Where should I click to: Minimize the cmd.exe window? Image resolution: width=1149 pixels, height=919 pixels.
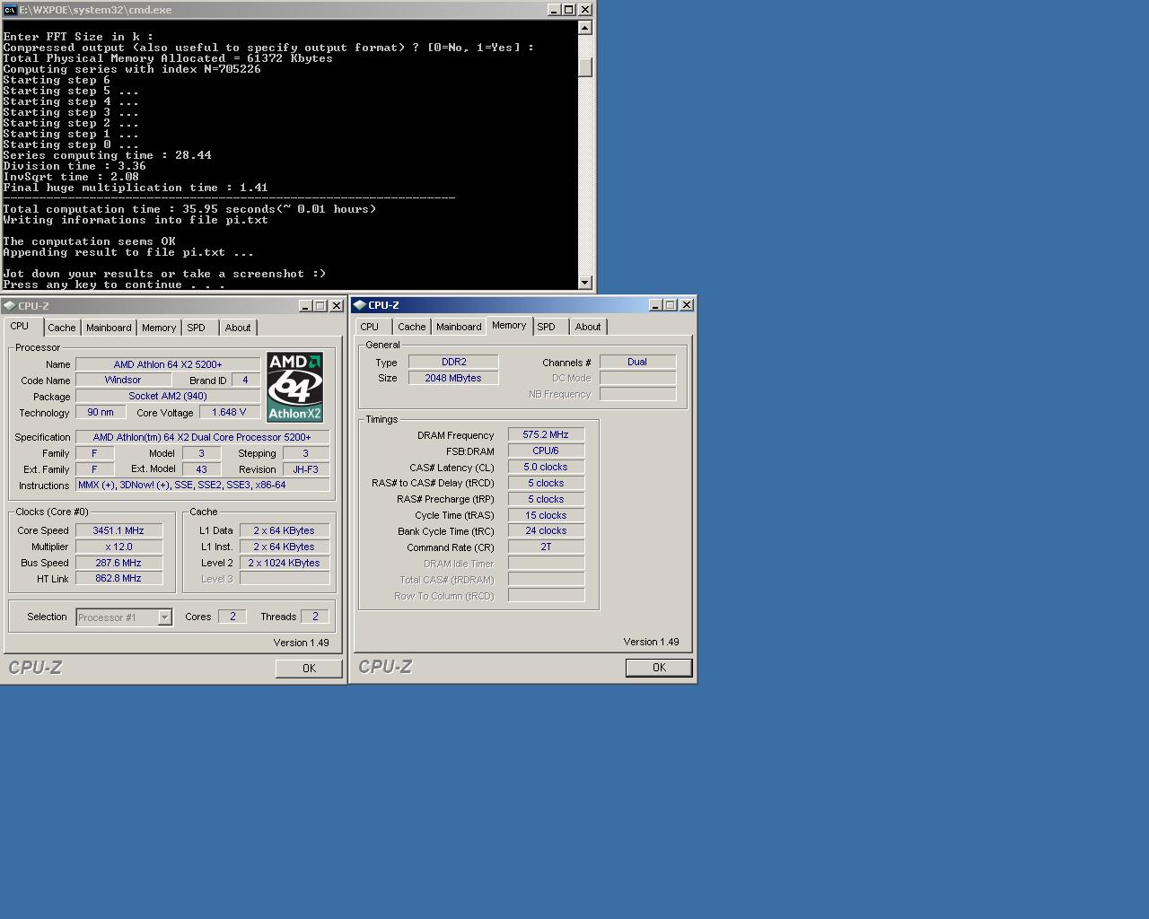pyautogui.click(x=554, y=10)
